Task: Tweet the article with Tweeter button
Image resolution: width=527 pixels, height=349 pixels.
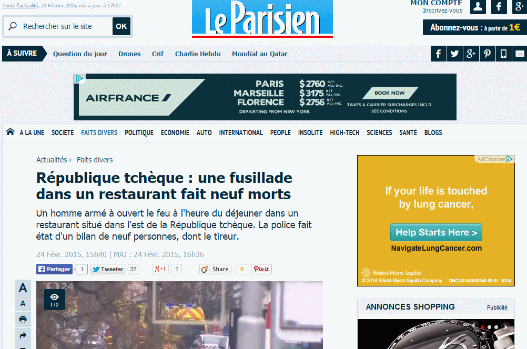Action: [108, 269]
